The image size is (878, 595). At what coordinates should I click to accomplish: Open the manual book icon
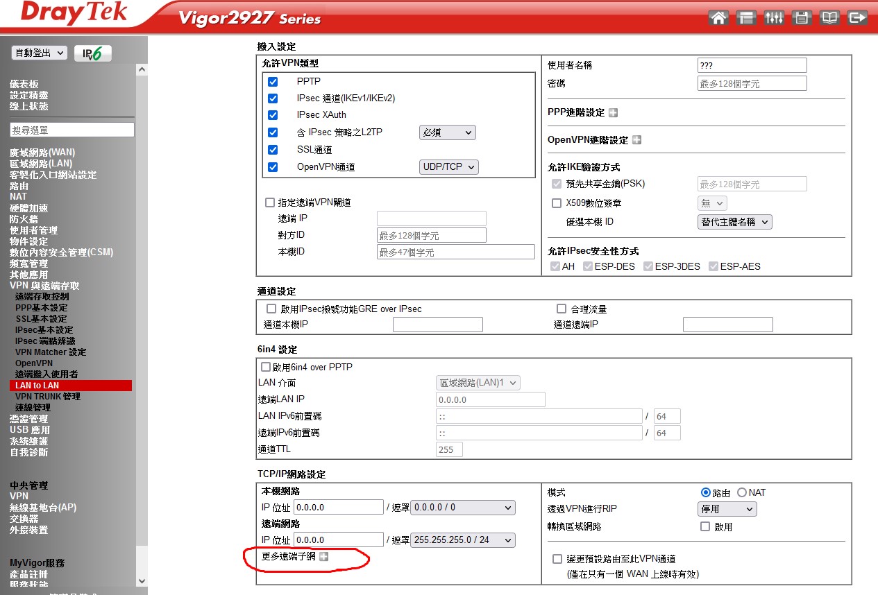[829, 18]
